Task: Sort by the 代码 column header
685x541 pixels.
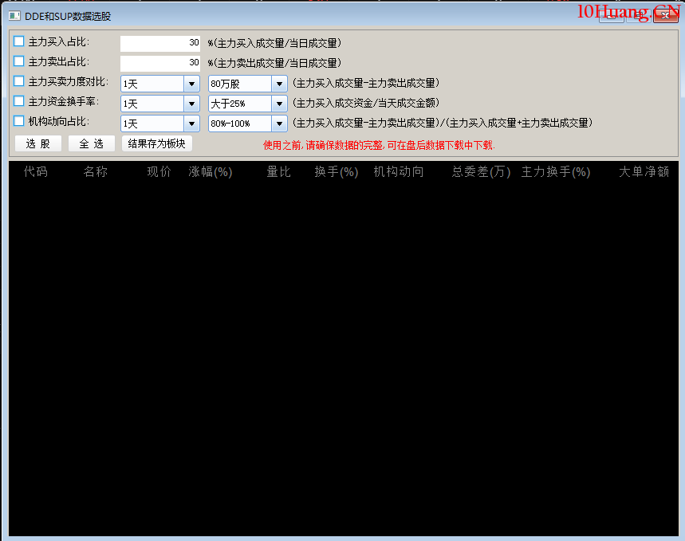Action: 36,171
